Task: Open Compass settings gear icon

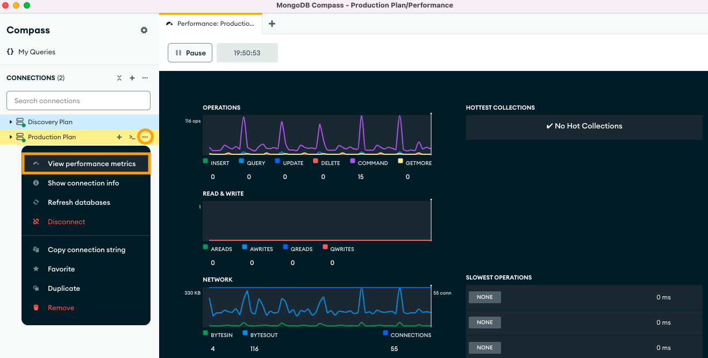Action: 144,30
